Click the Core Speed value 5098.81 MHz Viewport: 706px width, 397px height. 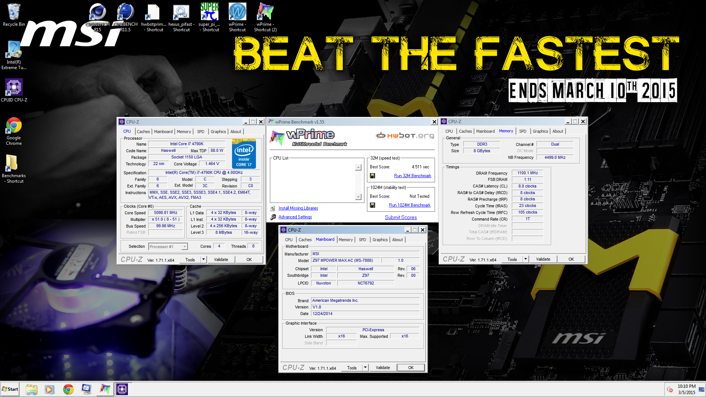click(x=165, y=213)
